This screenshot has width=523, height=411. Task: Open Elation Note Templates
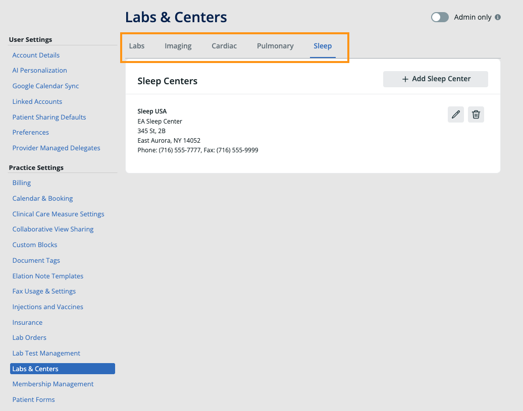point(47,276)
